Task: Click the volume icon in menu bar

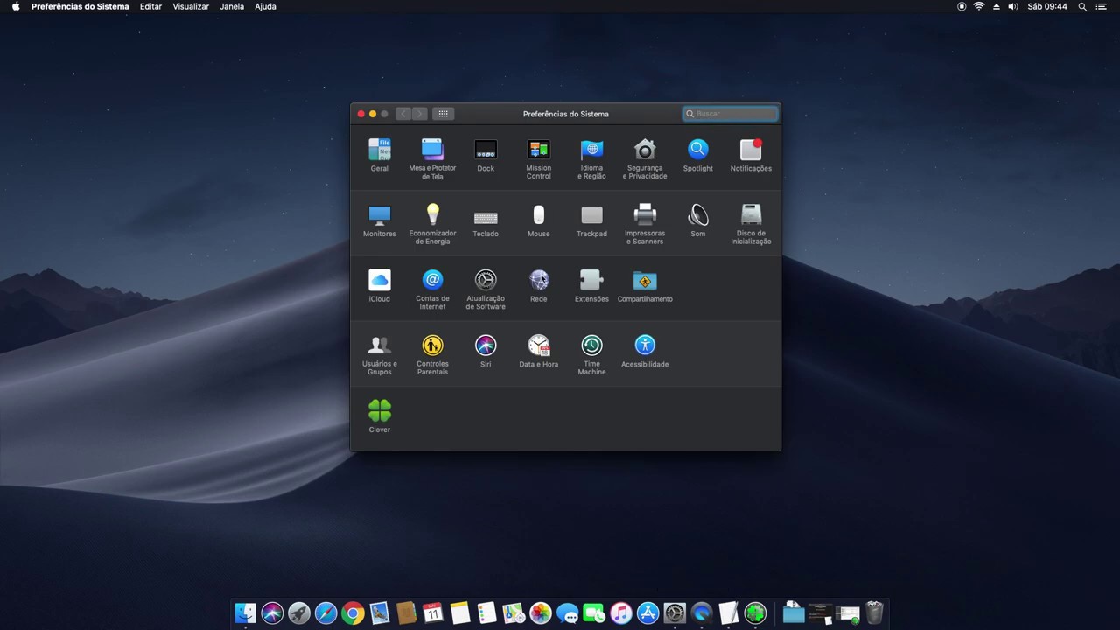Action: tap(1012, 6)
